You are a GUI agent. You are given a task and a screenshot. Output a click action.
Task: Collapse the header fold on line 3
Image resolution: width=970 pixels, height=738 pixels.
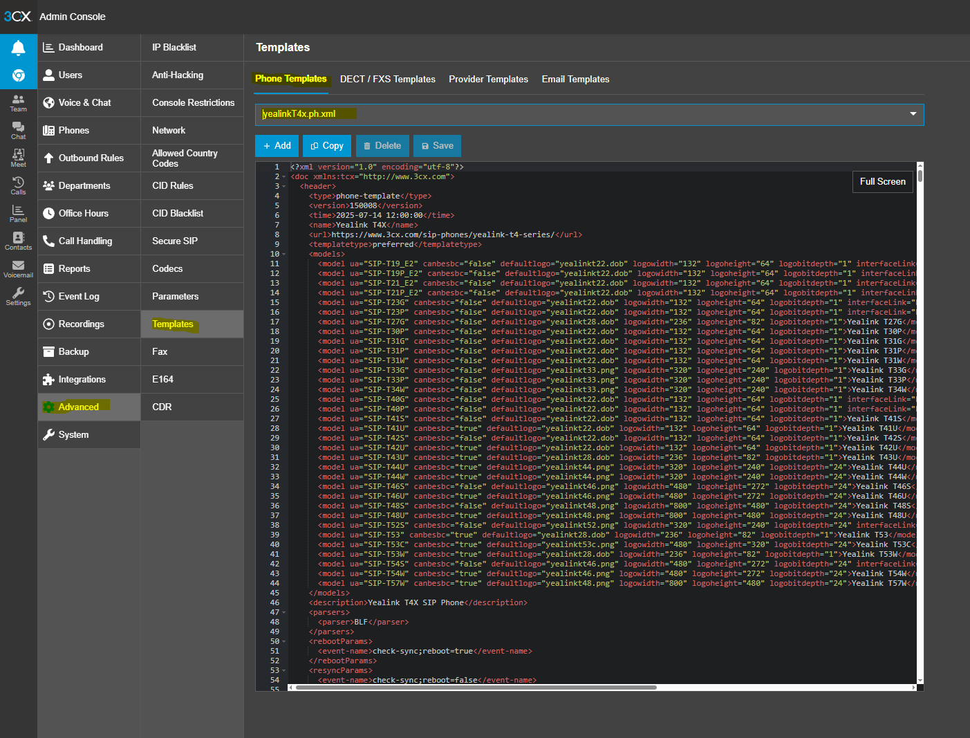284,187
